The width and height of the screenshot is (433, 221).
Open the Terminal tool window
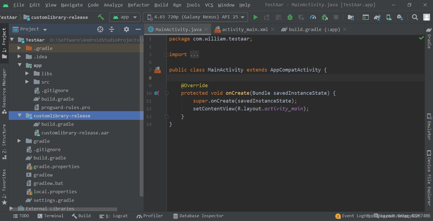51,216
